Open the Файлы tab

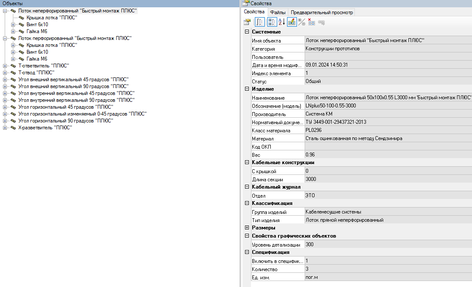click(278, 12)
